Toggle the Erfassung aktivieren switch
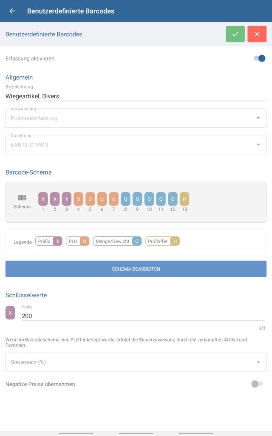 (259, 58)
